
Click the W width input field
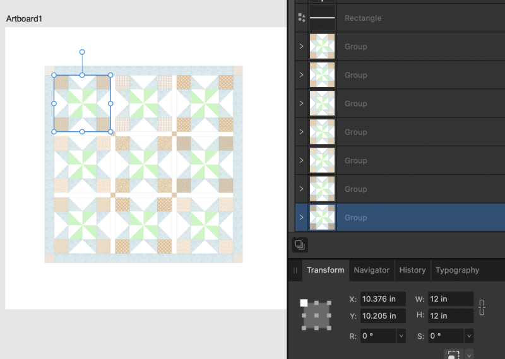pyautogui.click(x=450, y=299)
